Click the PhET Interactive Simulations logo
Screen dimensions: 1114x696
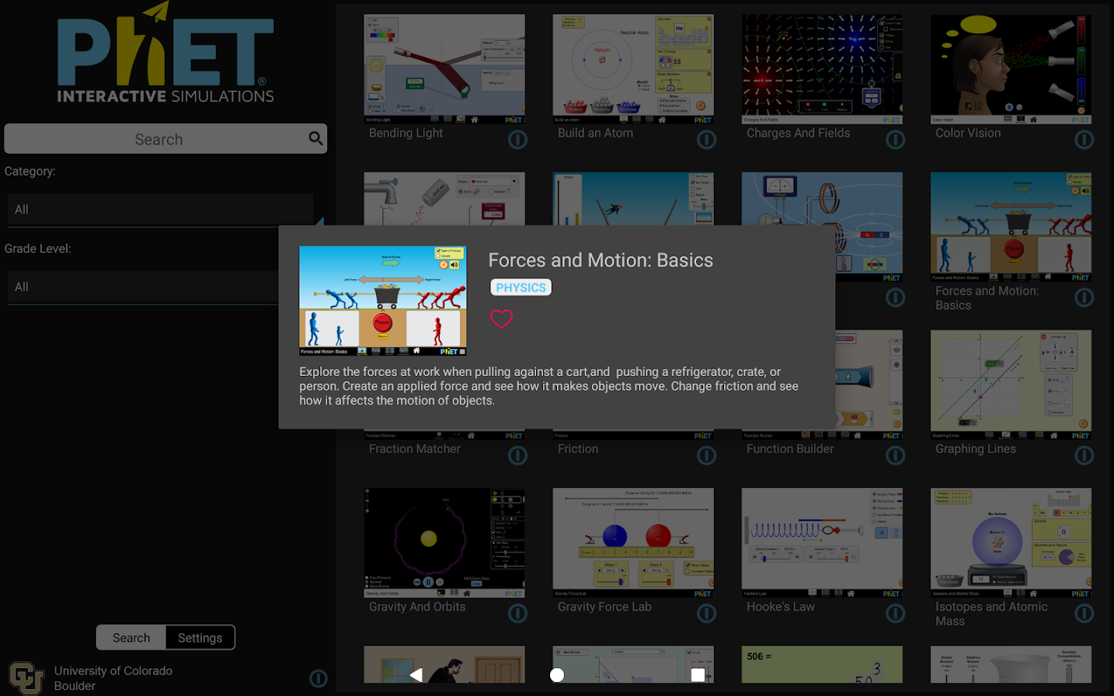[x=166, y=53]
